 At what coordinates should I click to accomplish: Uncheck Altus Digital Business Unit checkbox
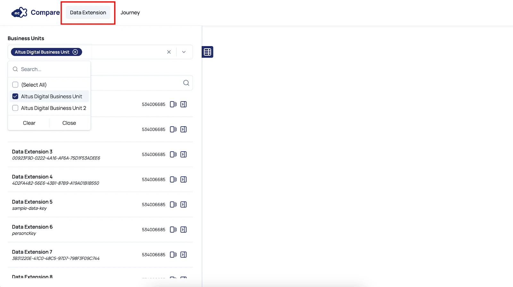tap(15, 96)
